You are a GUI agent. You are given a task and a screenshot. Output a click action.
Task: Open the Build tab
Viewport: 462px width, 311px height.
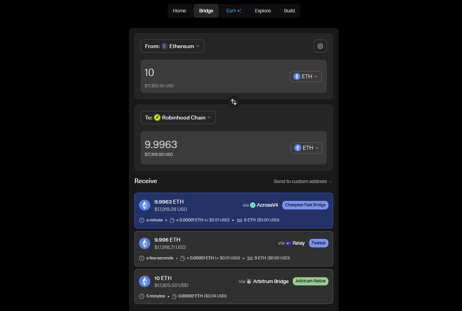pyautogui.click(x=289, y=11)
